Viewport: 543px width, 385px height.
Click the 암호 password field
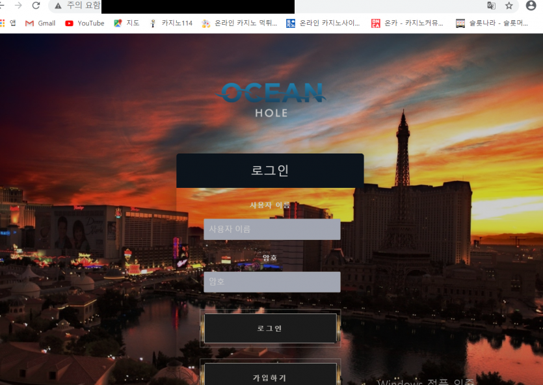(x=272, y=282)
